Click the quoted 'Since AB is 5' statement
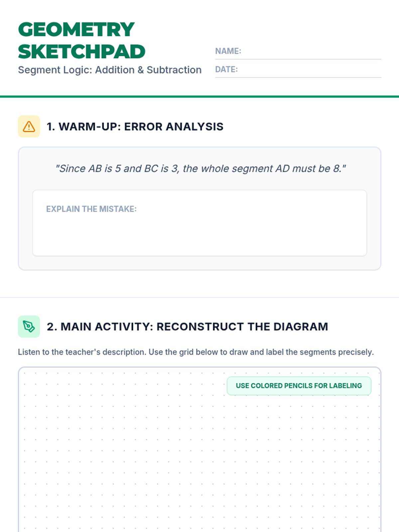Screen dimensions: 399x532 pyautogui.click(x=200, y=169)
